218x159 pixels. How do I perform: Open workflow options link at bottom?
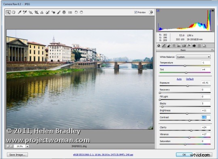103,155
